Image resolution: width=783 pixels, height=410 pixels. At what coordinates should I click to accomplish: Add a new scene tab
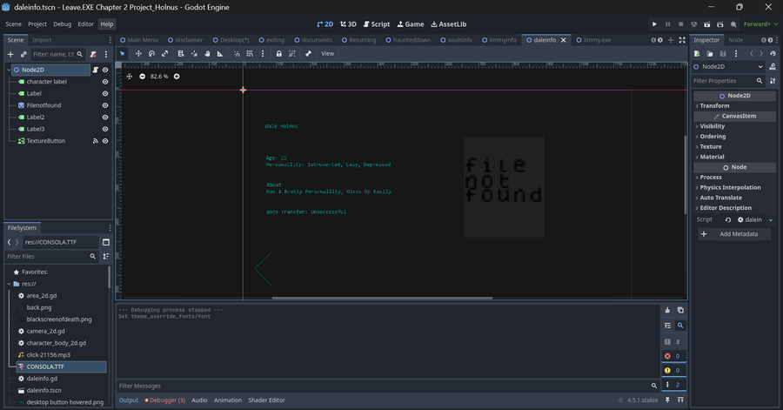[671, 40]
